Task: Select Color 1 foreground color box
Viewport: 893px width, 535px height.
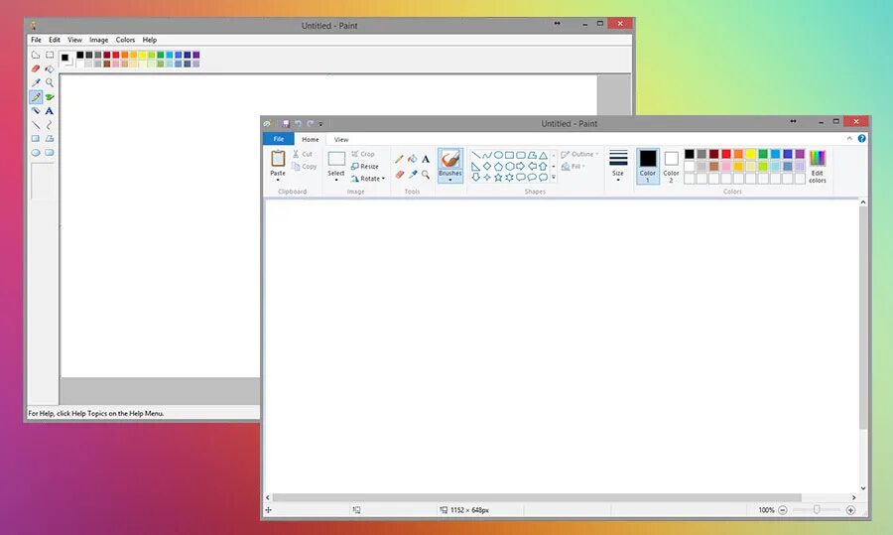Action: coord(648,166)
